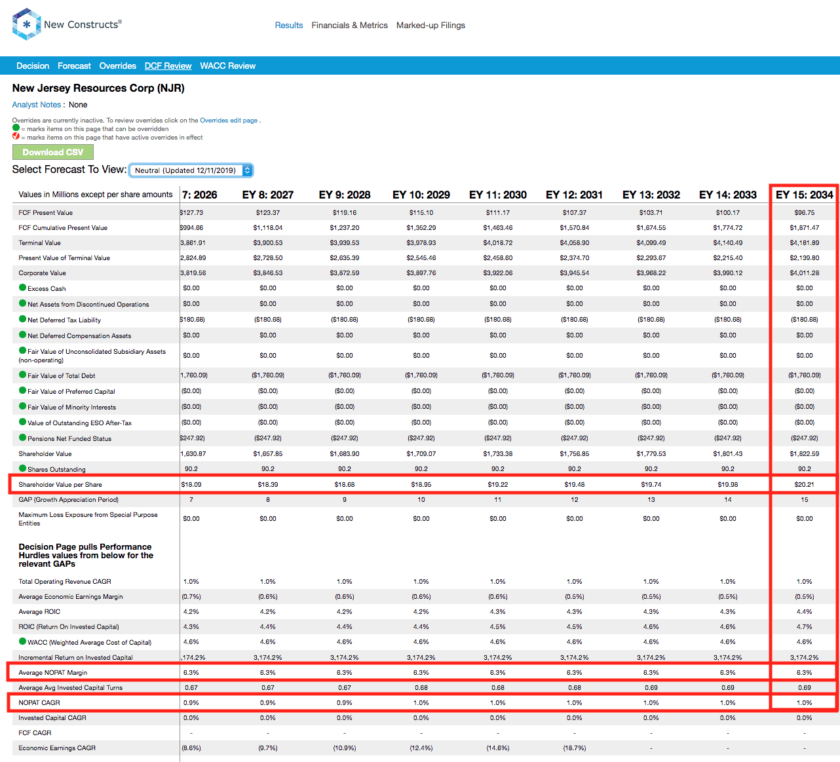This screenshot has height=762, width=840.
Task: Click the Terminal Value row label
Action: pos(40,243)
